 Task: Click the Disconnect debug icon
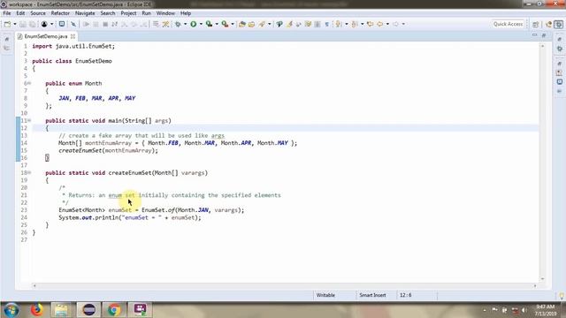(115, 24)
